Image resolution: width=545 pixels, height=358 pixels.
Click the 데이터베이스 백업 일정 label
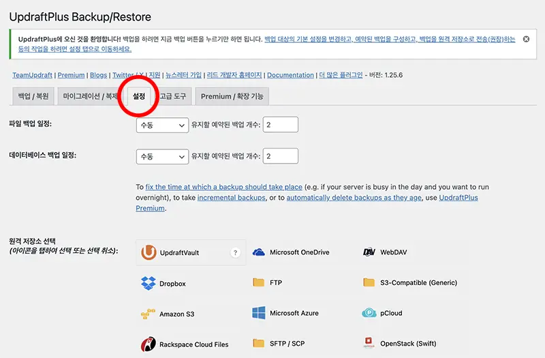pos(42,155)
